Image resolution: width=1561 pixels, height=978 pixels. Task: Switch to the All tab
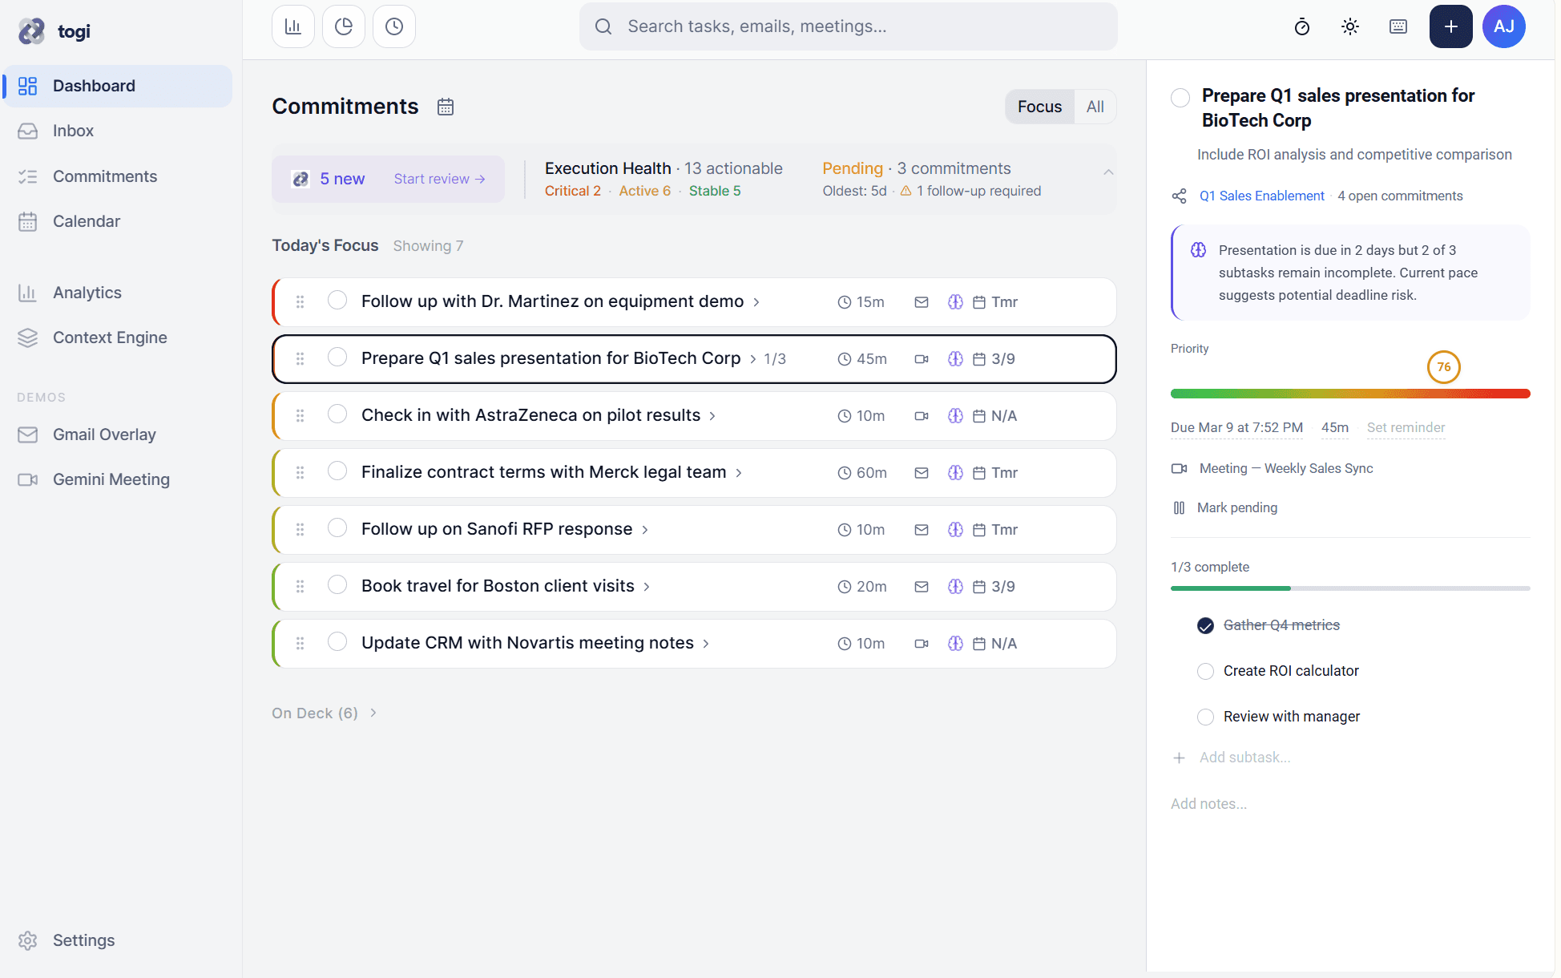coord(1095,107)
